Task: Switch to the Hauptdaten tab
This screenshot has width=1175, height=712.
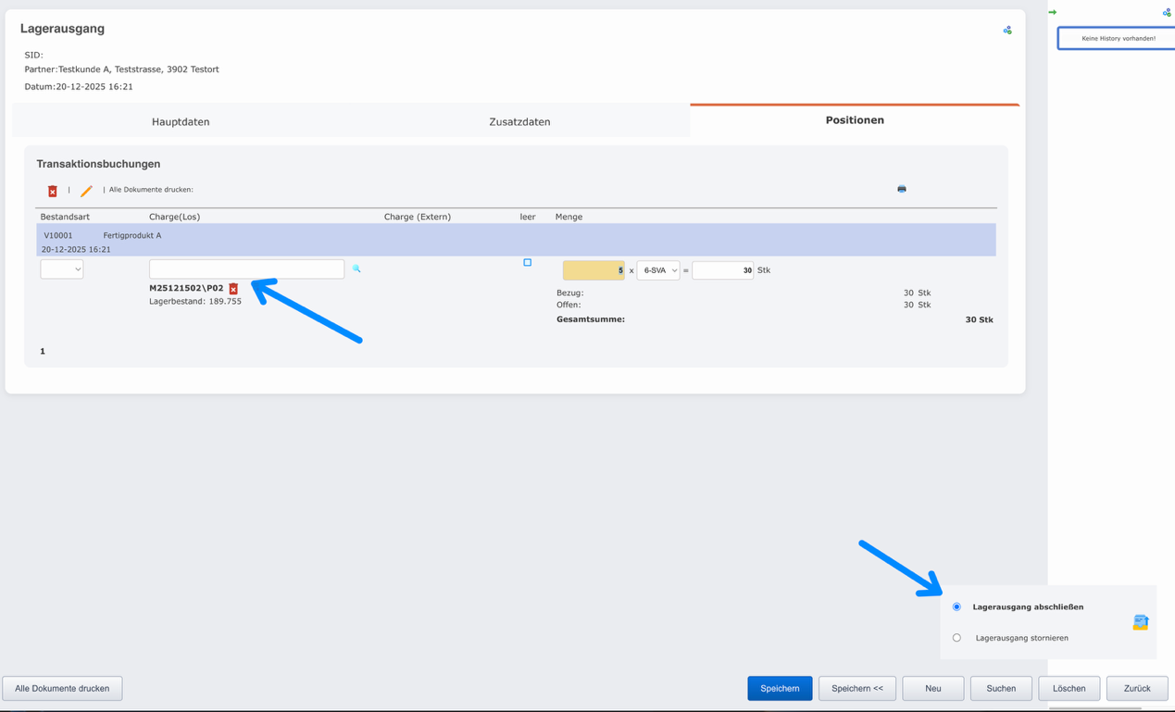Action: [x=181, y=121]
